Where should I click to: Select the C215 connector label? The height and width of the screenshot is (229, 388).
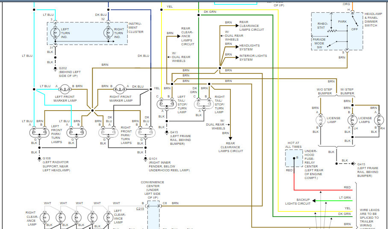(140, 209)
